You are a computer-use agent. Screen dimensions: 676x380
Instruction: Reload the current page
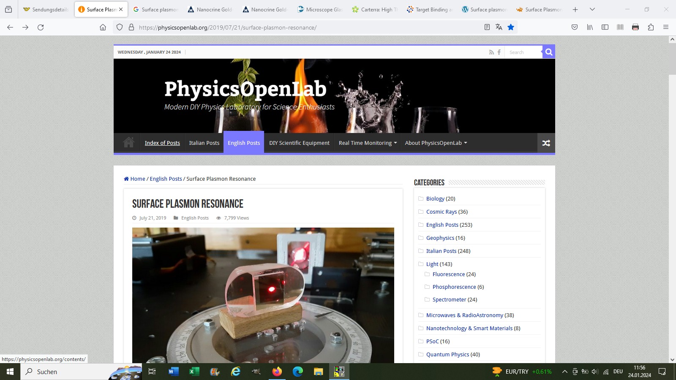point(41,27)
